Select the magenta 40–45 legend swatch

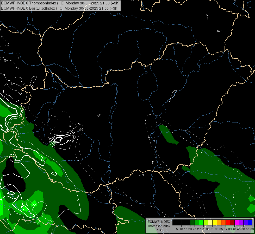click(x=237, y=222)
